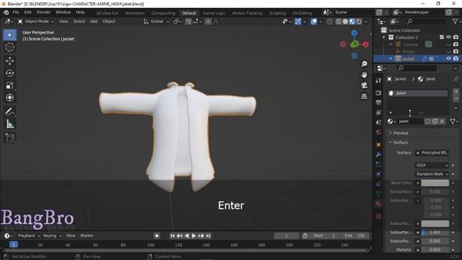The image size is (462, 260).
Task: Select the Scale tool
Action: click(x=9, y=85)
